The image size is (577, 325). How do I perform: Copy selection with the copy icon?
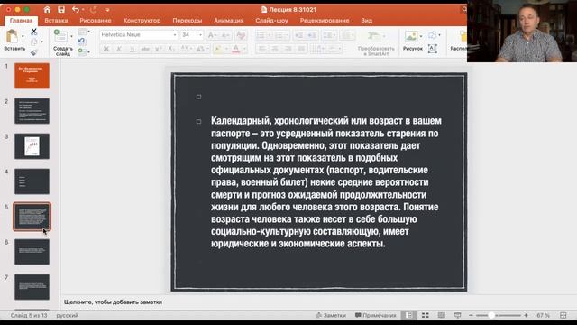click(x=34, y=42)
